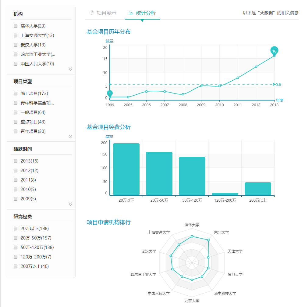Click the 5.6 average line arrow

[274, 84]
